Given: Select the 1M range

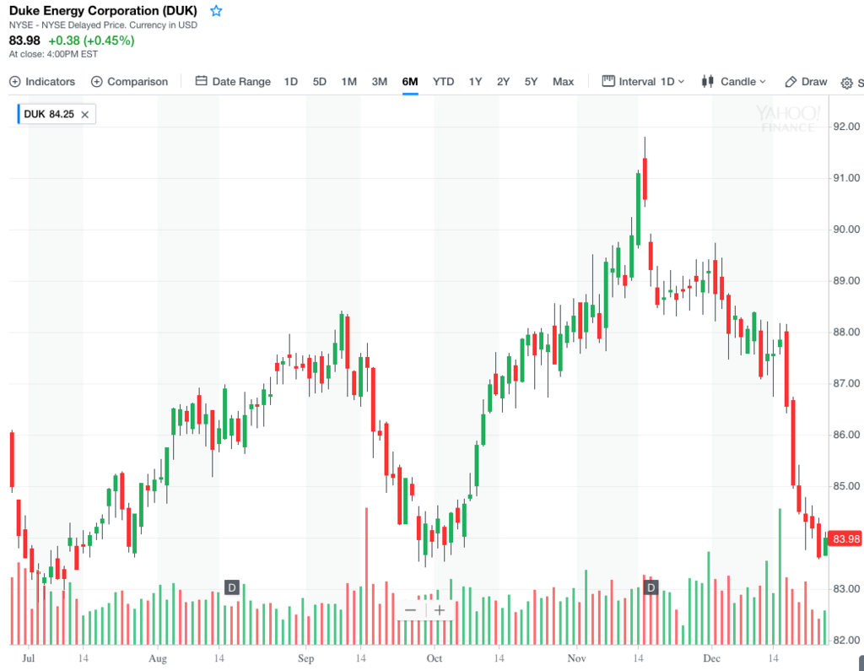Looking at the screenshot, I should coord(348,82).
